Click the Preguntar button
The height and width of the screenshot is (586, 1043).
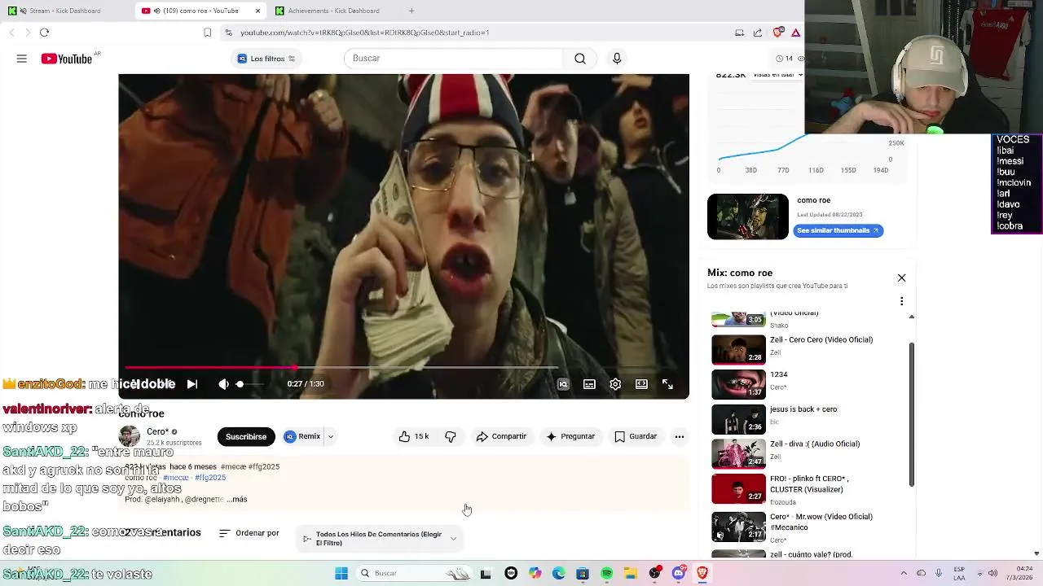pyautogui.click(x=570, y=436)
